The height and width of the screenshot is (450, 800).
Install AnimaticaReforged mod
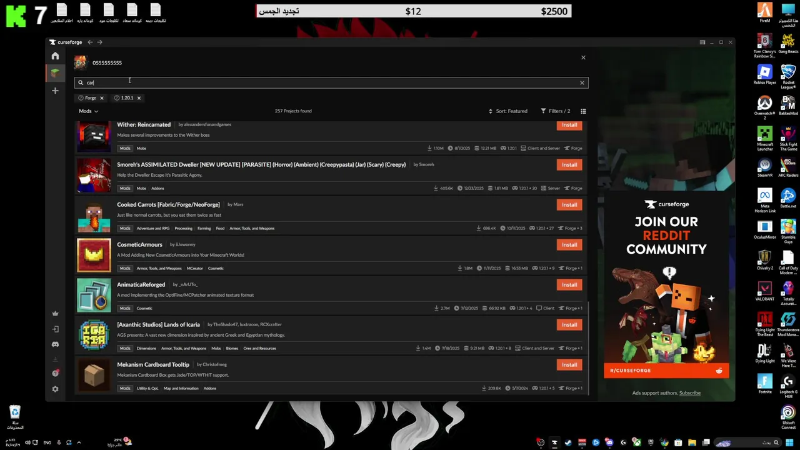tap(569, 285)
